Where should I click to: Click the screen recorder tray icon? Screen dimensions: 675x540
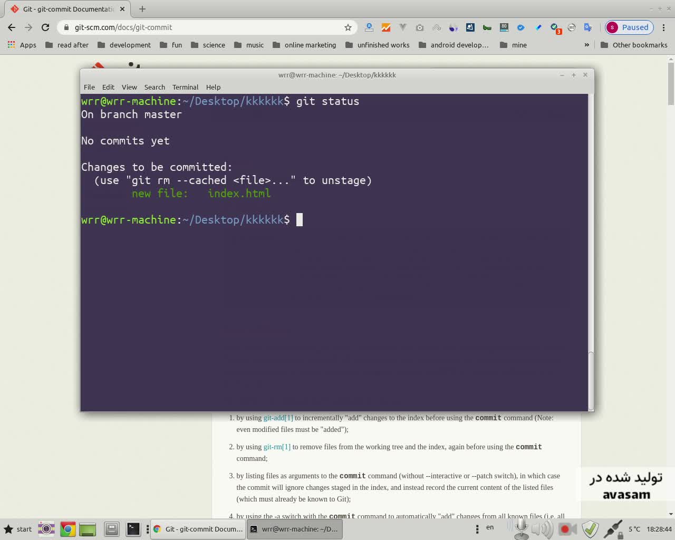pos(566,528)
